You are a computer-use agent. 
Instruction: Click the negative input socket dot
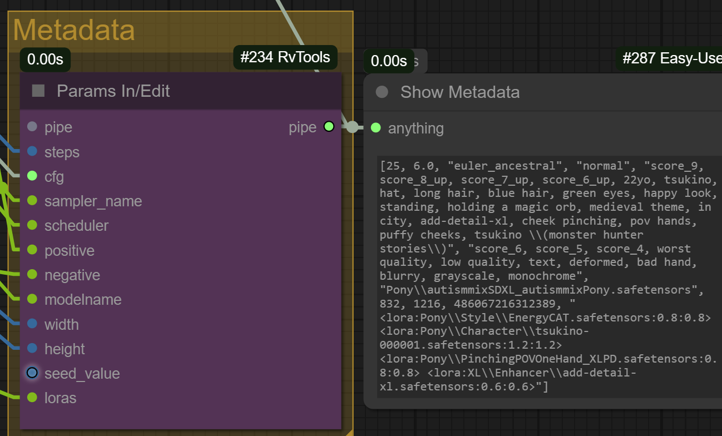pos(32,274)
